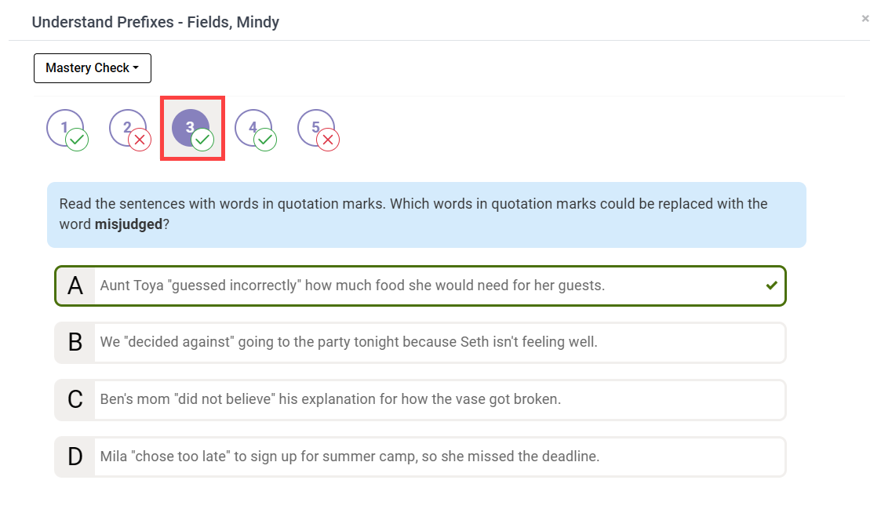Click the red X icon on question 5
This screenshot has height=513, width=881.
[x=328, y=140]
